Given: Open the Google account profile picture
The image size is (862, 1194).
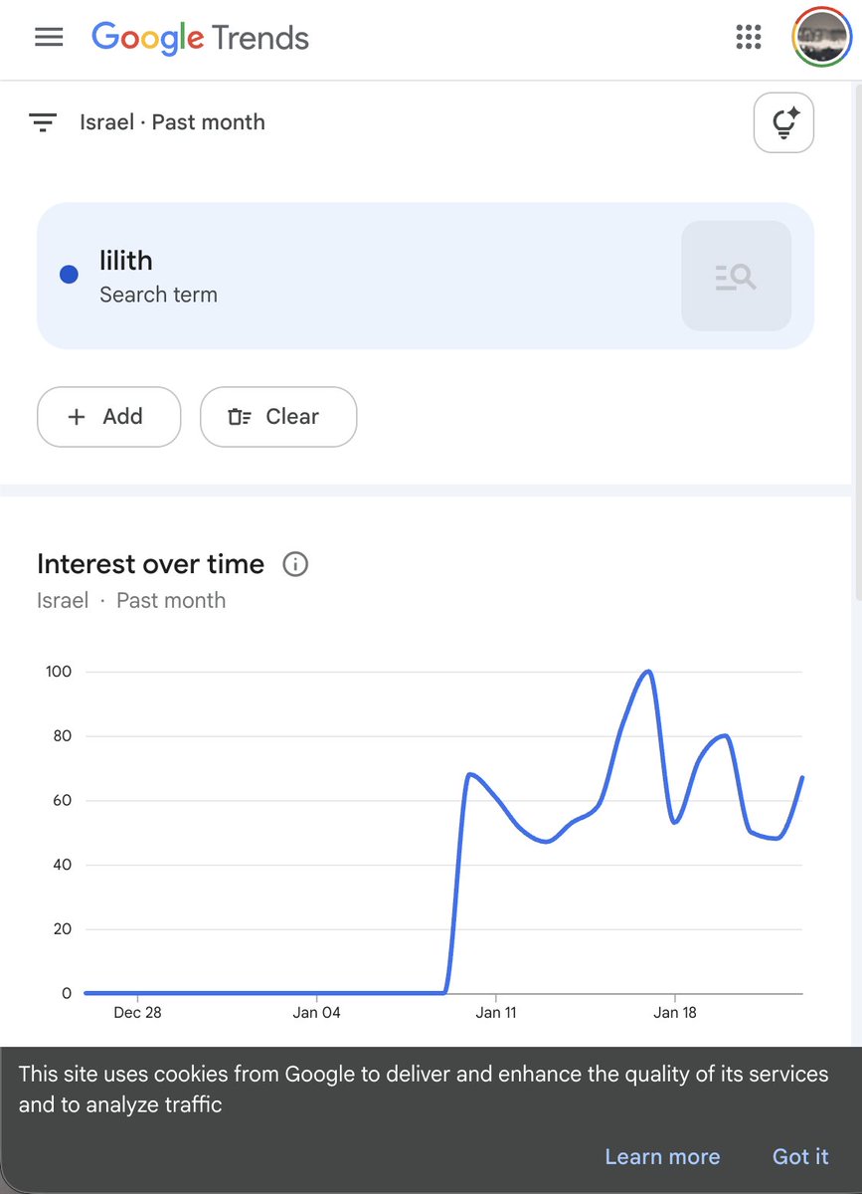Looking at the screenshot, I should [x=820, y=38].
